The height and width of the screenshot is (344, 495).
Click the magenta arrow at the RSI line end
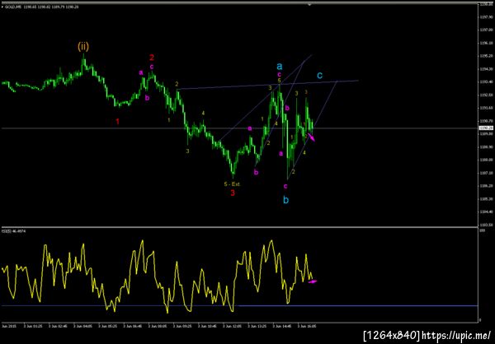(313, 281)
